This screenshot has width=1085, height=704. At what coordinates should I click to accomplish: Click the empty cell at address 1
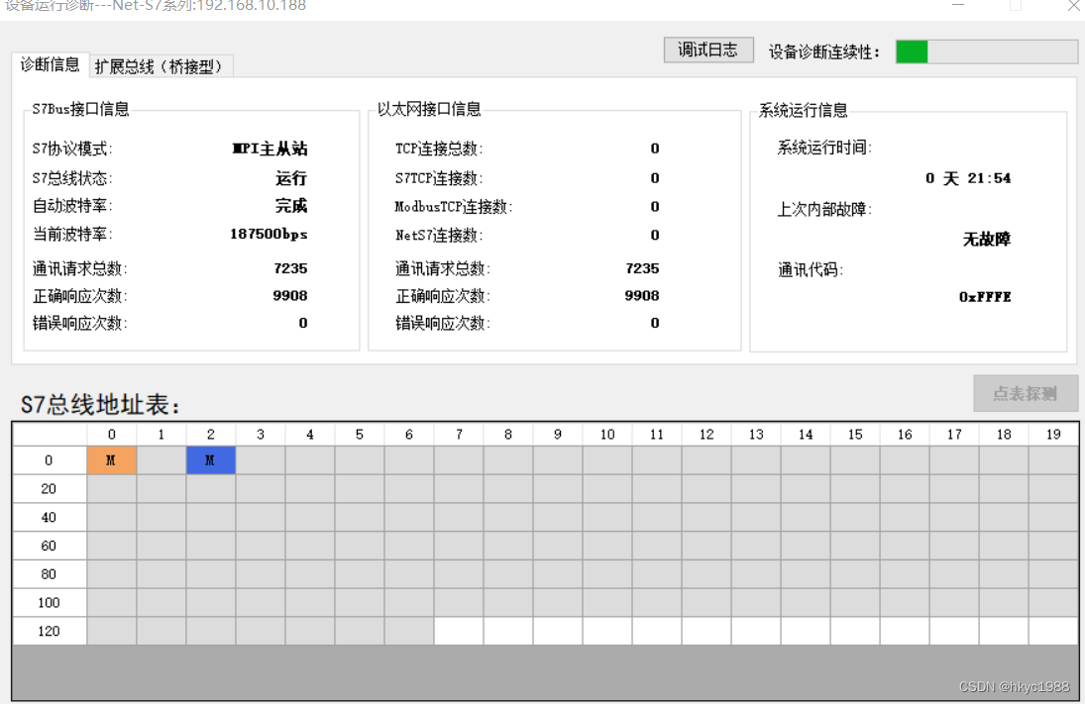coord(162,460)
